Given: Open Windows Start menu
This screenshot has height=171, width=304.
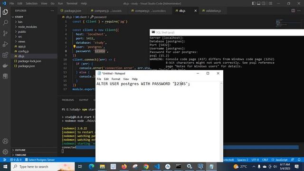Looking at the screenshot, I should (x=5, y=167).
